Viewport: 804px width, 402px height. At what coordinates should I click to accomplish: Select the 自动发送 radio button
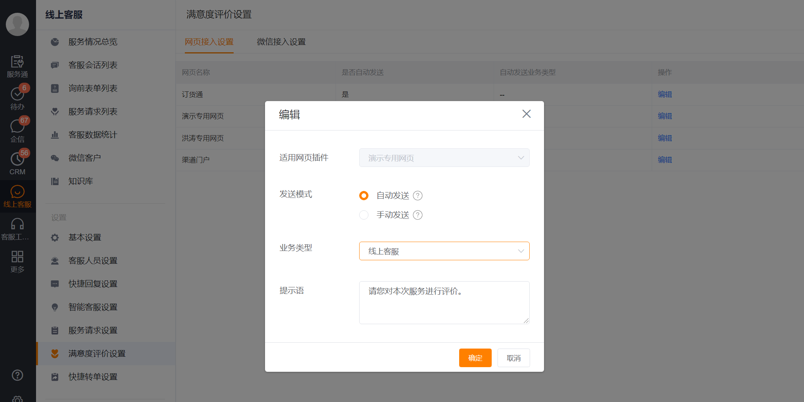pos(364,196)
